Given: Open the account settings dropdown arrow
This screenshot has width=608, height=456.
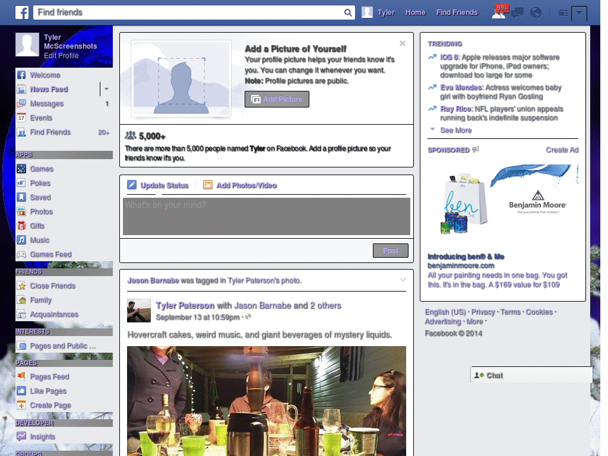Looking at the screenshot, I should (579, 12).
